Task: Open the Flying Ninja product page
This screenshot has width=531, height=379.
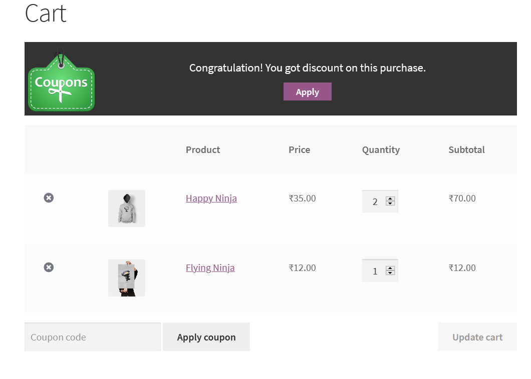Action: click(210, 267)
